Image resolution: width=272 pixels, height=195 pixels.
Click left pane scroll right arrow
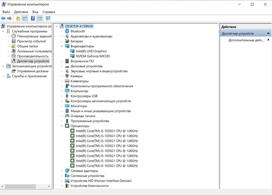click(x=49, y=186)
